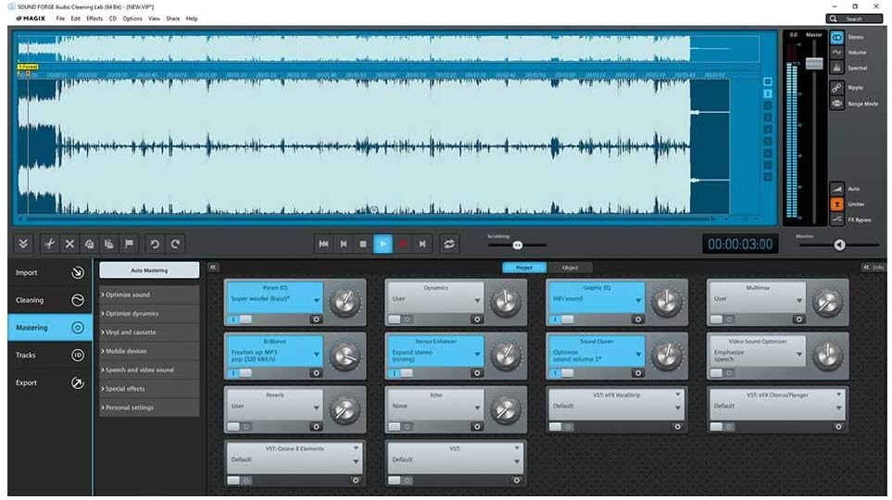This screenshot has width=892, height=500.
Task: Select the scissors cut tool
Action: click(x=49, y=244)
